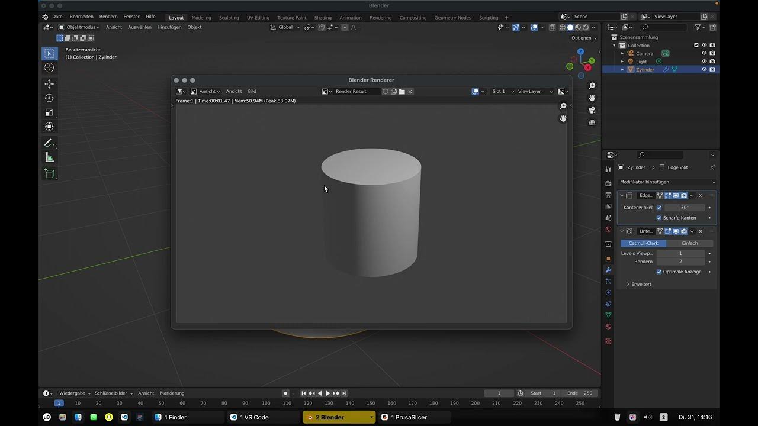
Task: Hide the Zylinder object in the outliner
Action: click(704, 69)
